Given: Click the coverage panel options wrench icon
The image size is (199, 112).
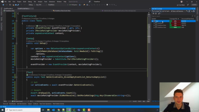Looking at the screenshot, I should [159, 13].
